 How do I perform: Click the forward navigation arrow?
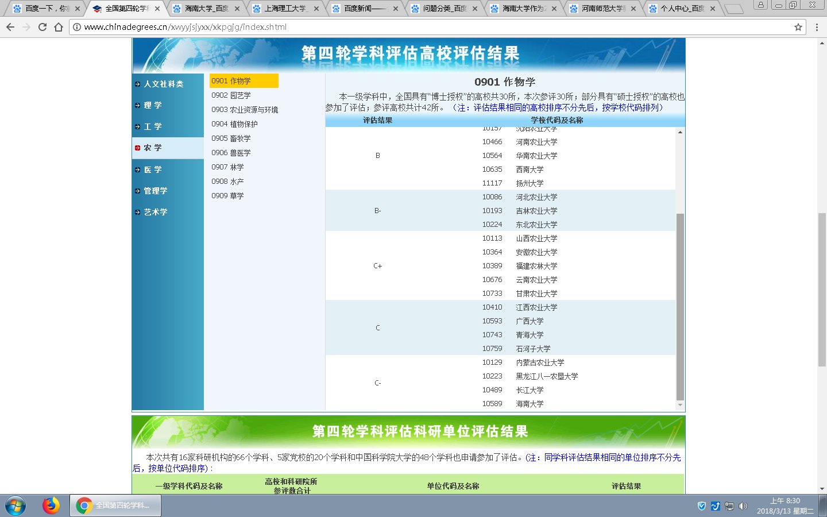(26, 26)
